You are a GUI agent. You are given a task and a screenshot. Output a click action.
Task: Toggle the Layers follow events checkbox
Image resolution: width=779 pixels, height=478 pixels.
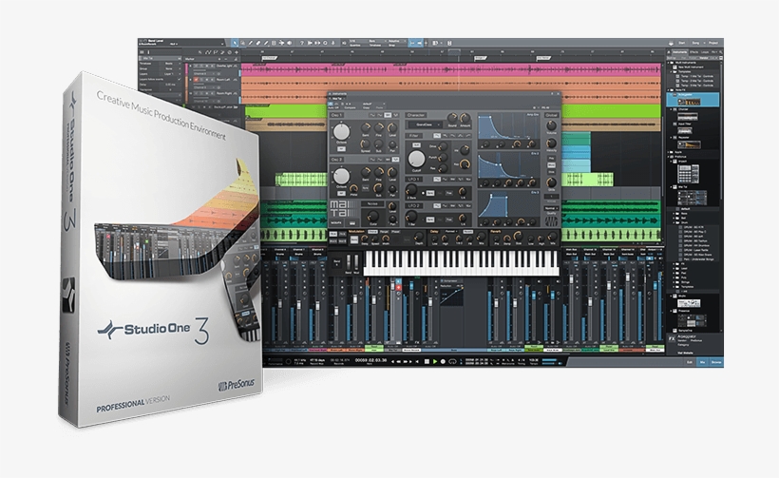click(x=179, y=79)
